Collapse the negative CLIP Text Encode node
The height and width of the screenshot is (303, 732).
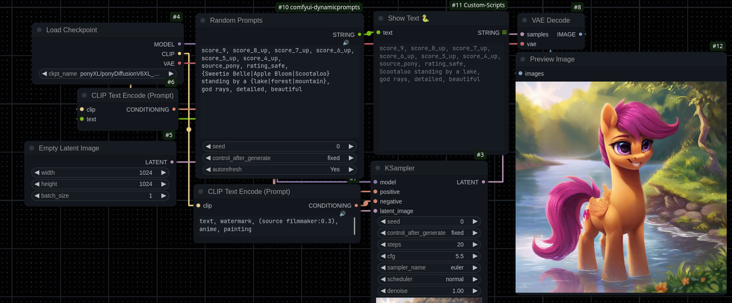point(201,192)
